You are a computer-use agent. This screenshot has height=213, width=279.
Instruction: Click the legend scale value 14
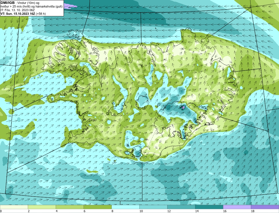(197, 211)
